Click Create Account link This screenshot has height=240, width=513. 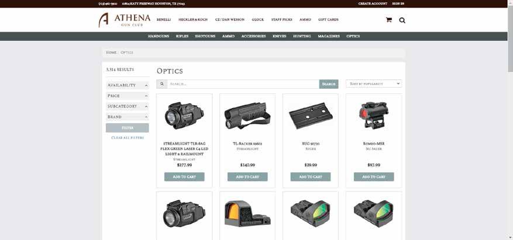[373, 4]
